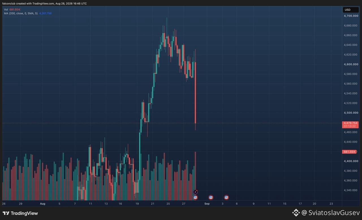Click the large red candle dropping to 4,478
Image resolution: width=362 pixels, height=220 pixels.
click(x=195, y=93)
